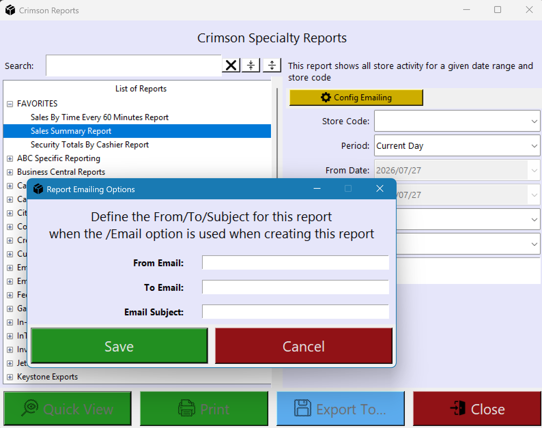Screen dimensions: 542x428
Task: Expand the tree node starting with 'Jet'
Action: 10,363
